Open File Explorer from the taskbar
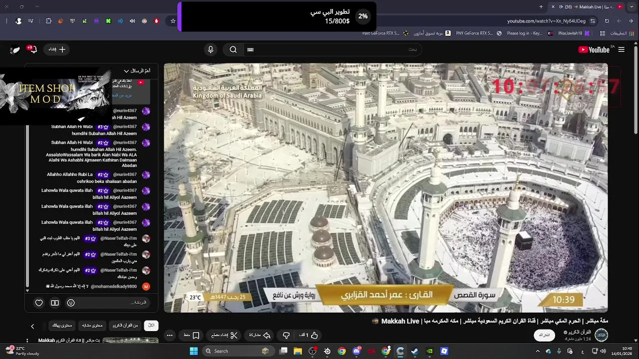639x359 pixels. click(298, 351)
